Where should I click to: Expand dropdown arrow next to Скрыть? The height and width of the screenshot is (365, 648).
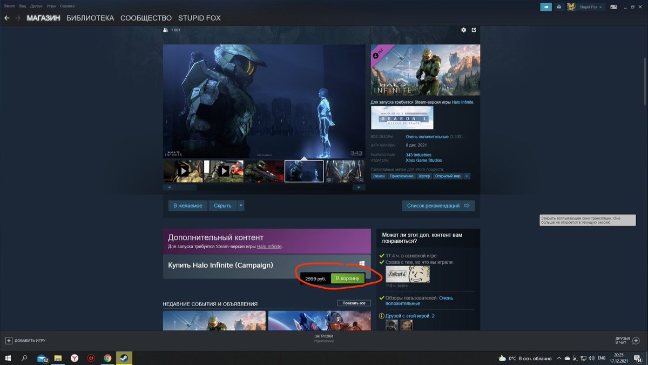241,205
